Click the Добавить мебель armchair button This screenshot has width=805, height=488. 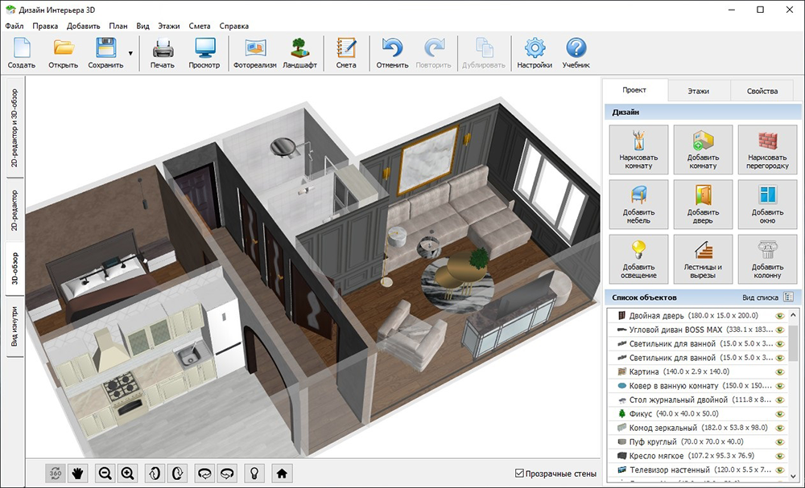click(x=638, y=203)
